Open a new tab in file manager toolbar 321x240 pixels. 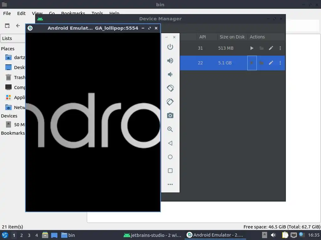click(x=7, y=26)
